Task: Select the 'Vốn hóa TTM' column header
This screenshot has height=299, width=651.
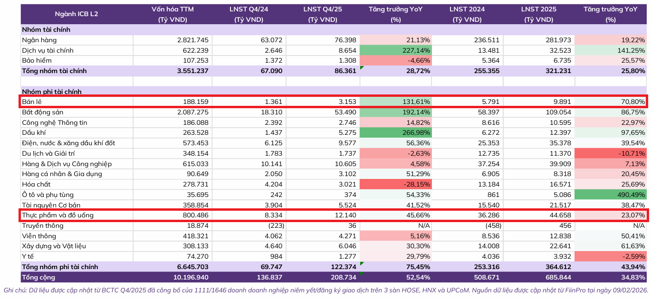Action: click(x=172, y=9)
